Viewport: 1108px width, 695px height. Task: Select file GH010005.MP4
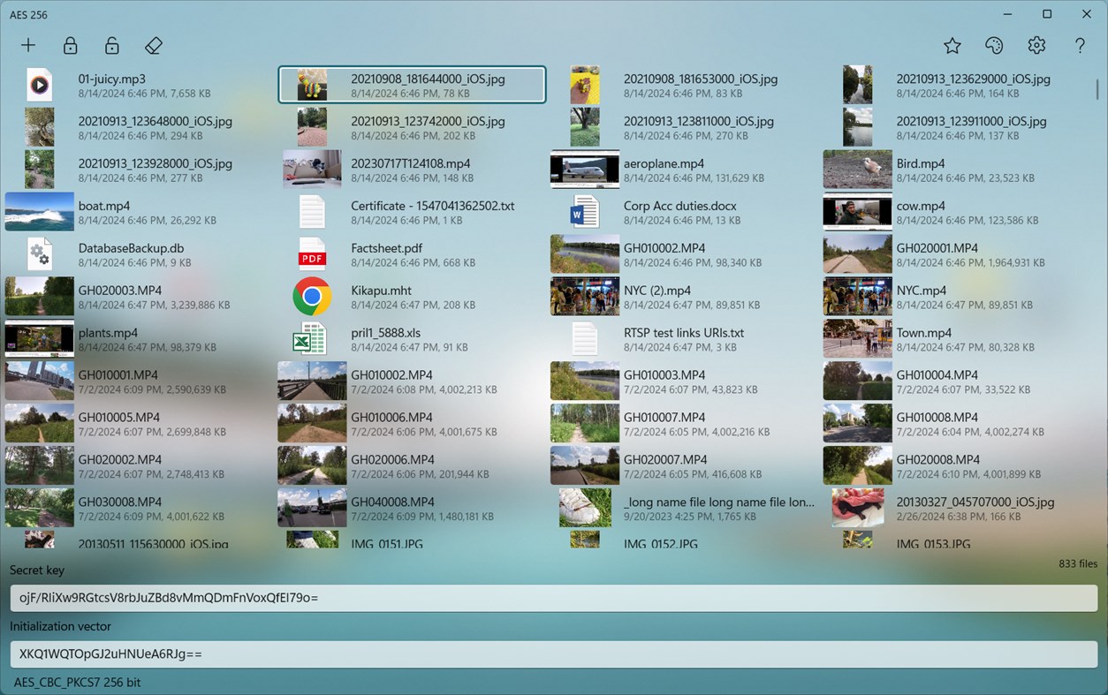139,424
